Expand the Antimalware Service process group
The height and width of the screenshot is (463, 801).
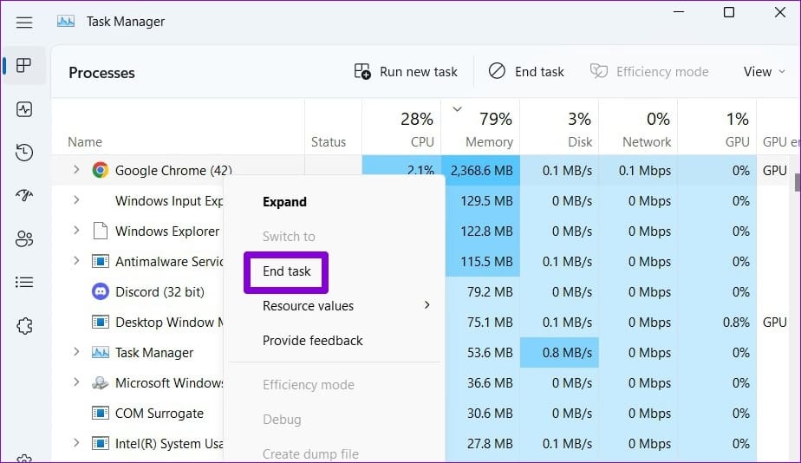76,260
